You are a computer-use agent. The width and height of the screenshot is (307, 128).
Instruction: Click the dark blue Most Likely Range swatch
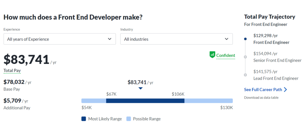84,119
